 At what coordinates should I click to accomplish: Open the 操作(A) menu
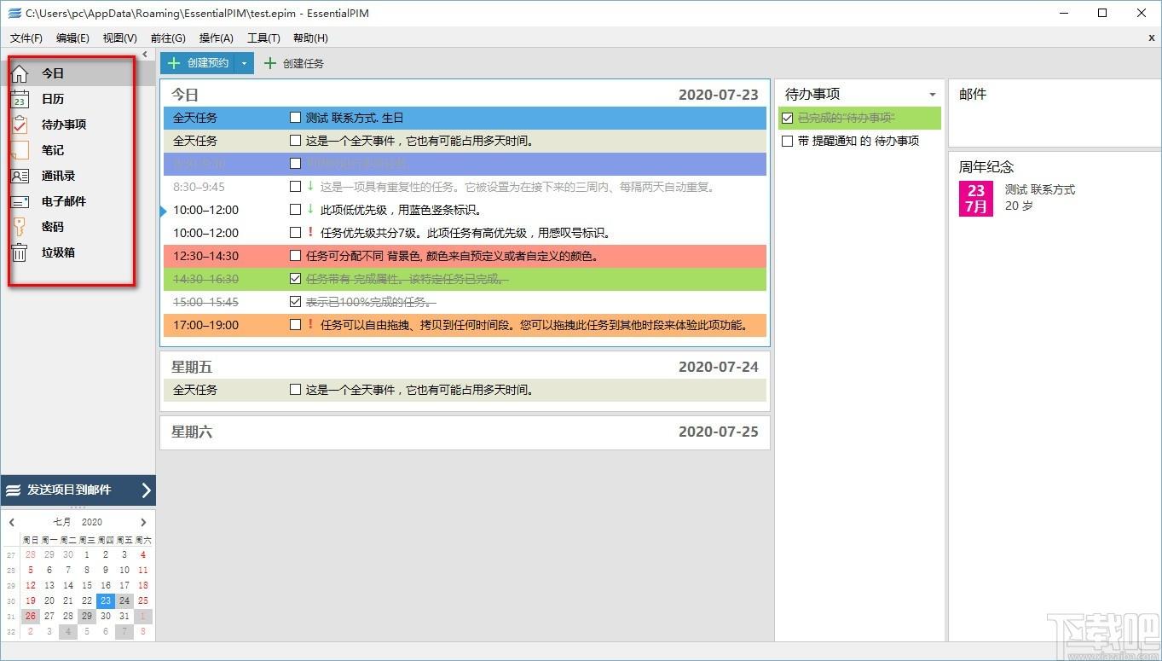(x=216, y=38)
